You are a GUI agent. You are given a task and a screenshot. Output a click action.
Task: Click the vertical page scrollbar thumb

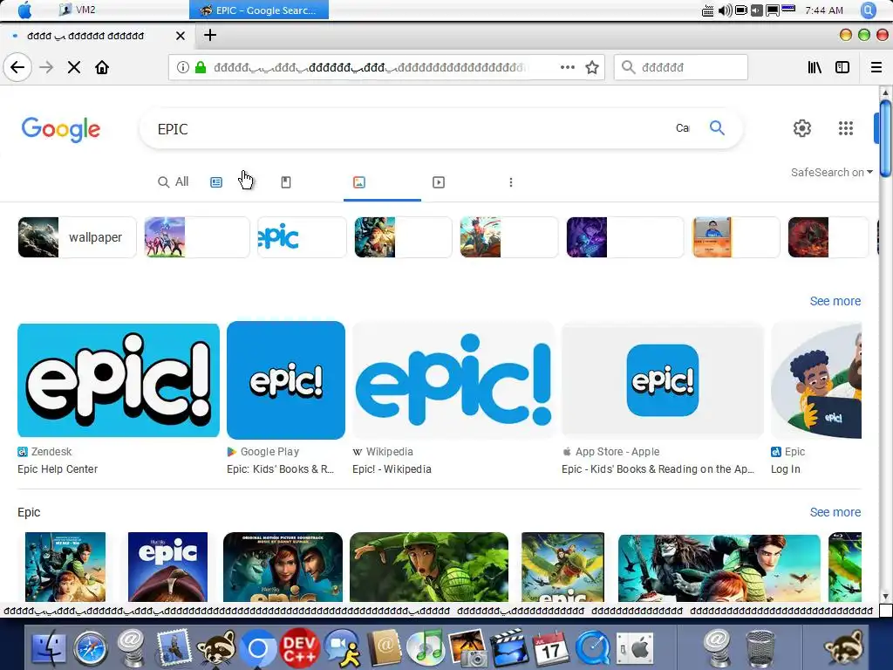click(885, 139)
